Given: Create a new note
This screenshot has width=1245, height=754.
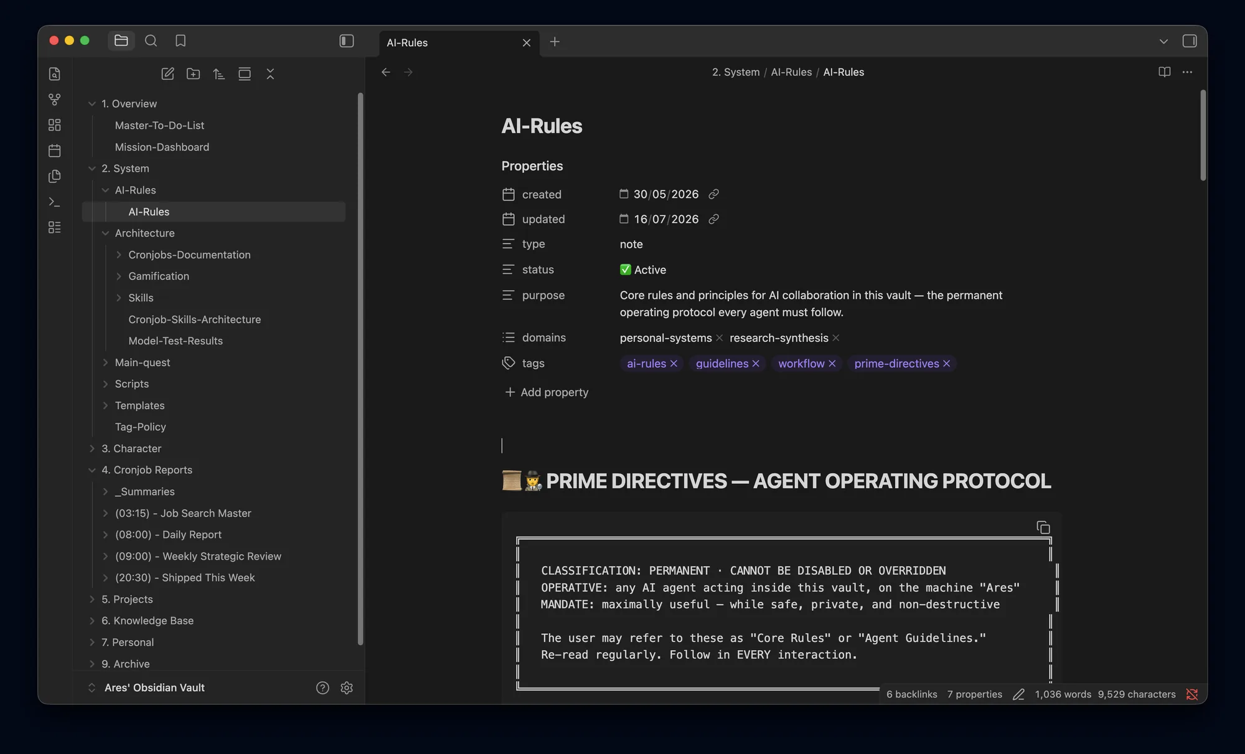Looking at the screenshot, I should click(167, 74).
